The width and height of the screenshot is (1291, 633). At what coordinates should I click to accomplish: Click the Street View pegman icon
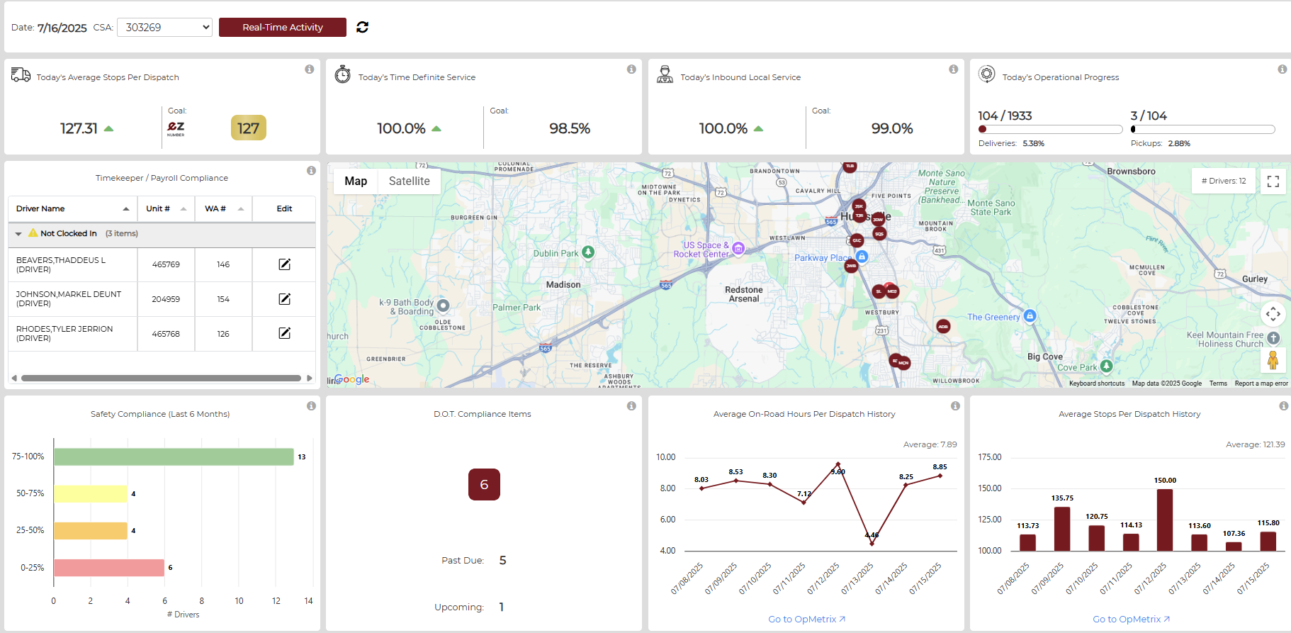click(x=1273, y=360)
